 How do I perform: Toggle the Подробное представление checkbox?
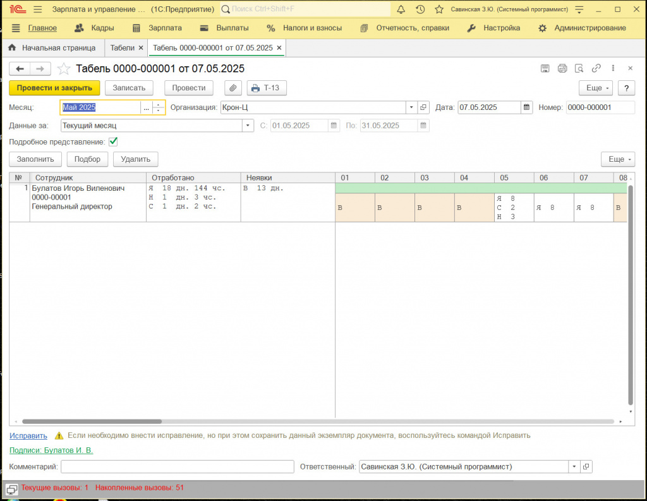click(x=113, y=142)
